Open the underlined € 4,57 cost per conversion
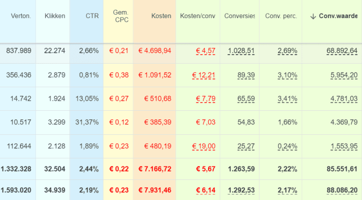The image size is (362, 200). (x=206, y=51)
